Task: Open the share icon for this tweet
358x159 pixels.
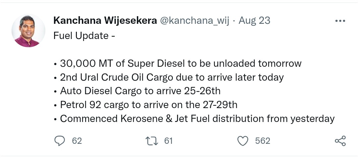Action: pyautogui.click(x=340, y=141)
